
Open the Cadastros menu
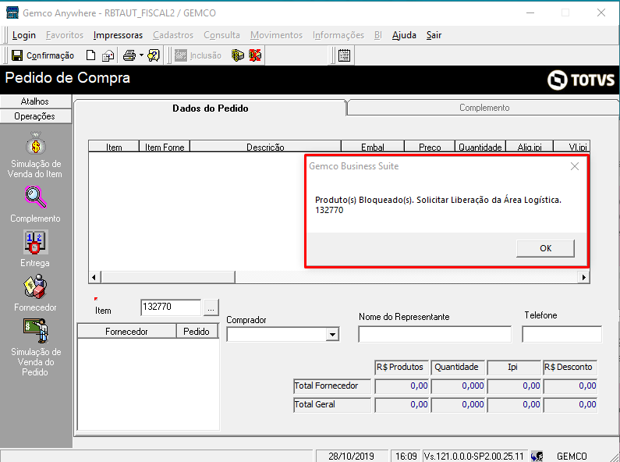(x=173, y=35)
